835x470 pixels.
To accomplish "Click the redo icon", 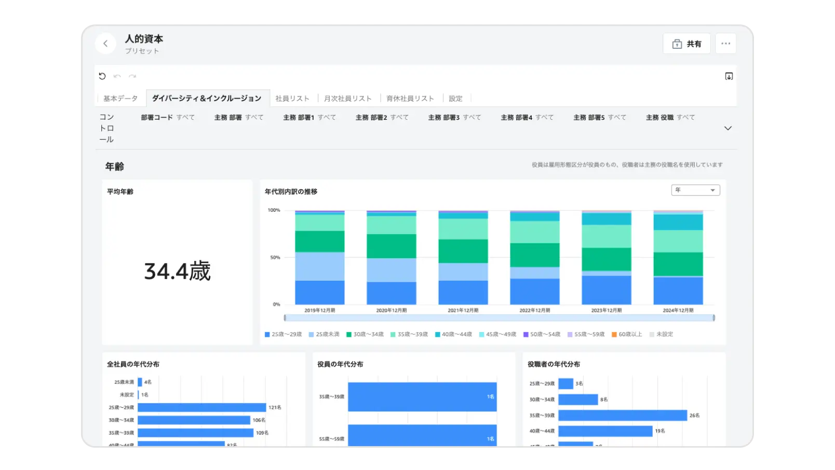I will coord(131,76).
